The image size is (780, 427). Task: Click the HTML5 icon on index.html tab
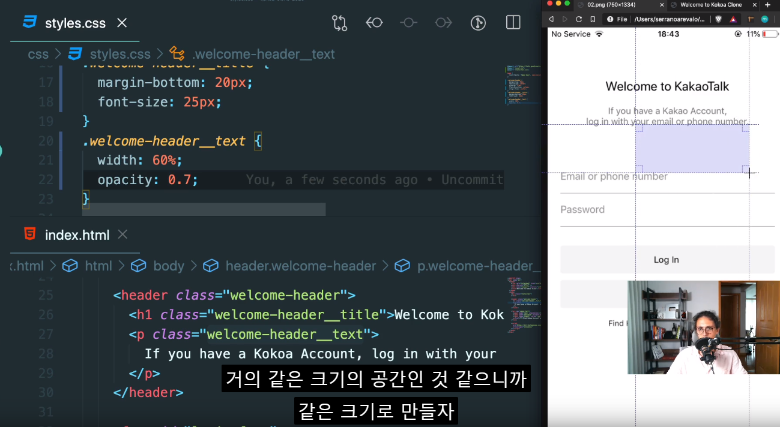29,234
